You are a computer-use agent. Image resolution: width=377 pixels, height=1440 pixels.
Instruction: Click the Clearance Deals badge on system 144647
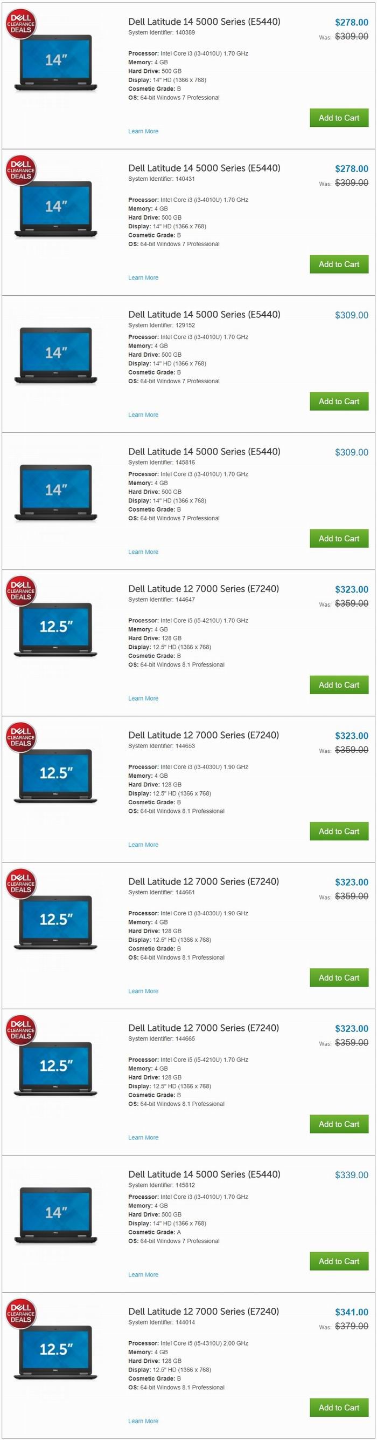[x=21, y=591]
